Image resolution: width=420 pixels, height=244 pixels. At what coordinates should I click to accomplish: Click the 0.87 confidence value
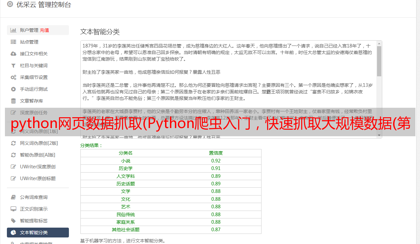(x=216, y=230)
